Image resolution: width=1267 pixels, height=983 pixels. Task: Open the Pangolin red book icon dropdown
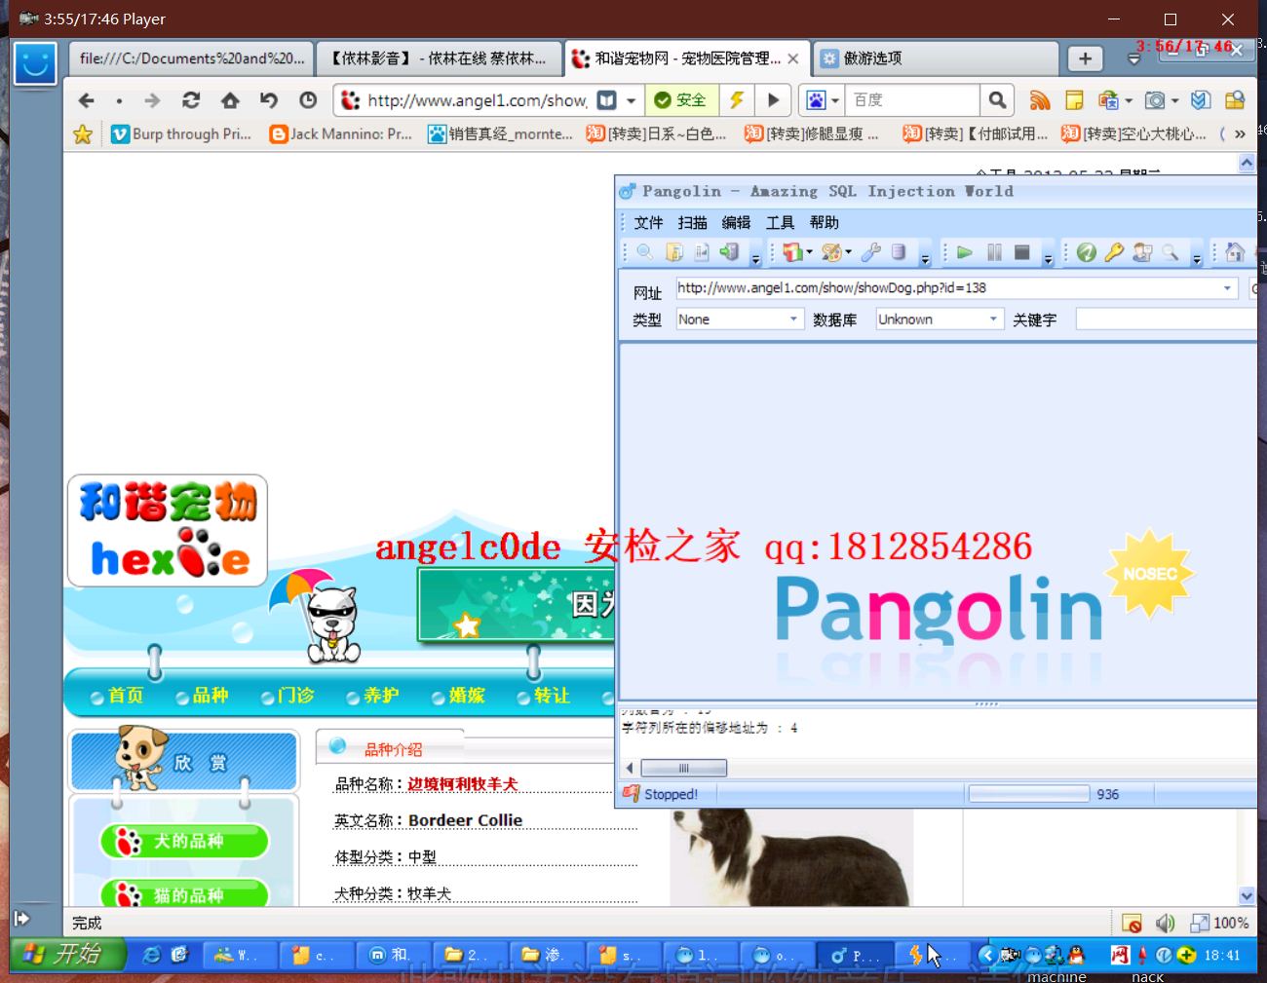coord(809,252)
